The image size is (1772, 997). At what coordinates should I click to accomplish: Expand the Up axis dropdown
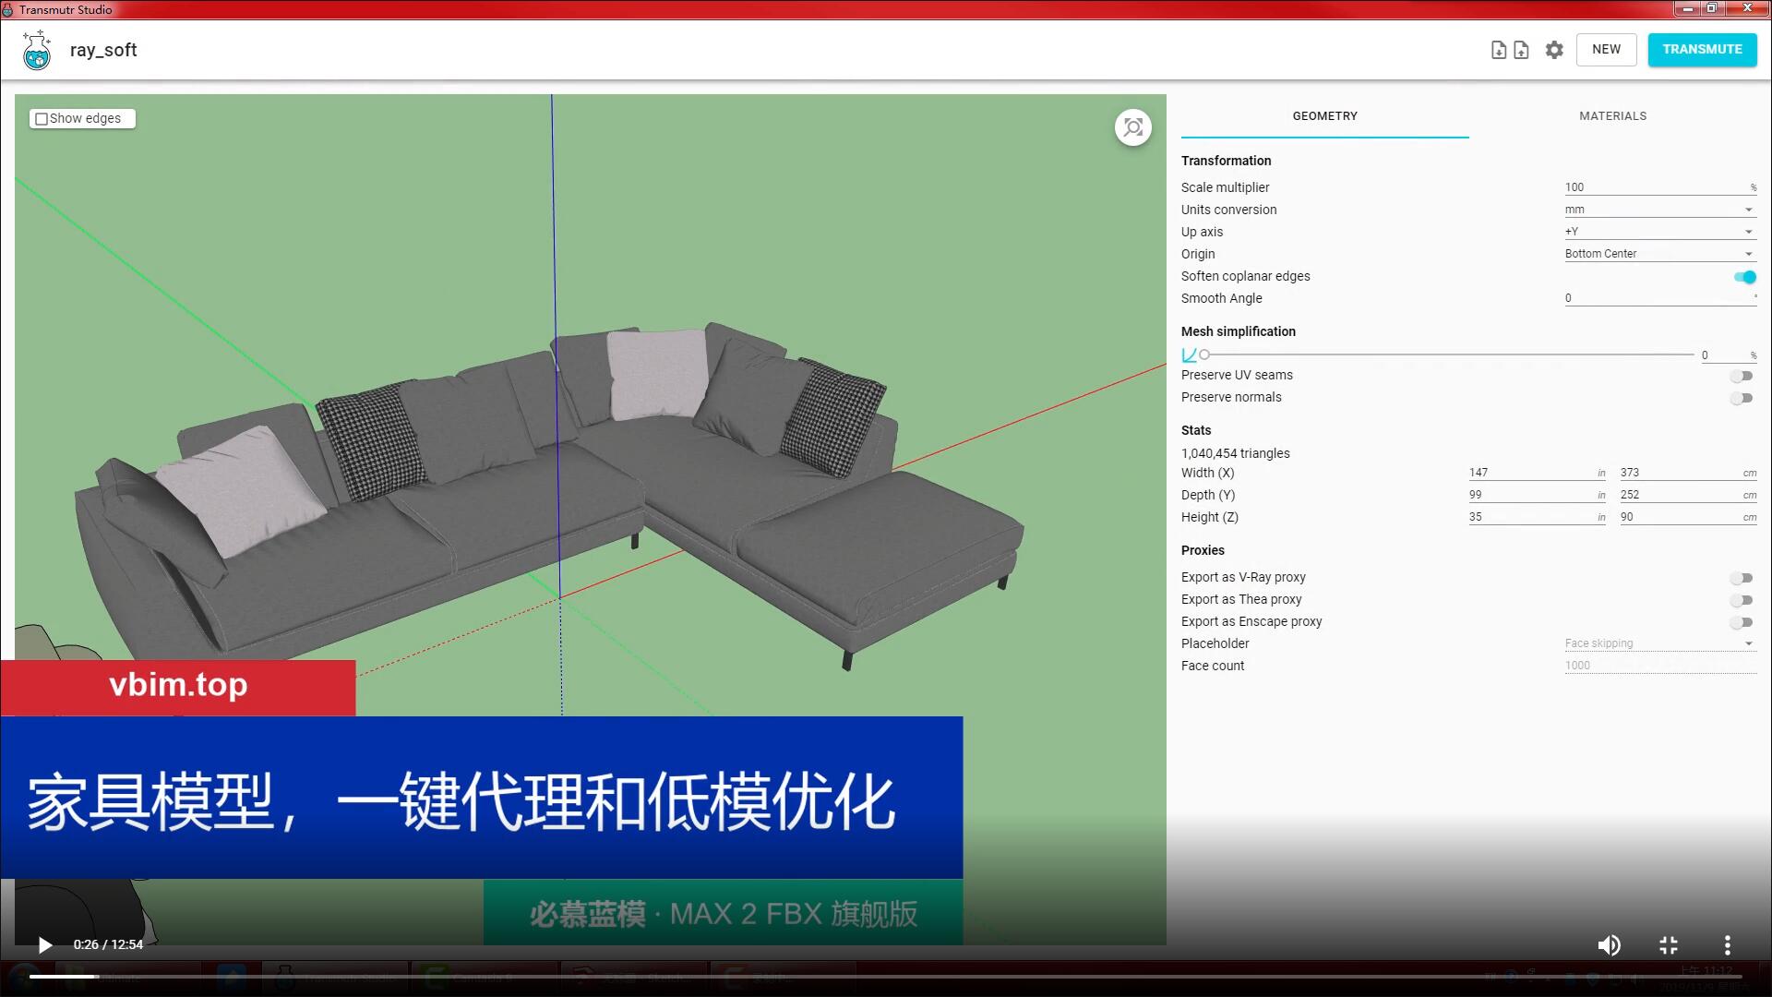pos(1659,232)
